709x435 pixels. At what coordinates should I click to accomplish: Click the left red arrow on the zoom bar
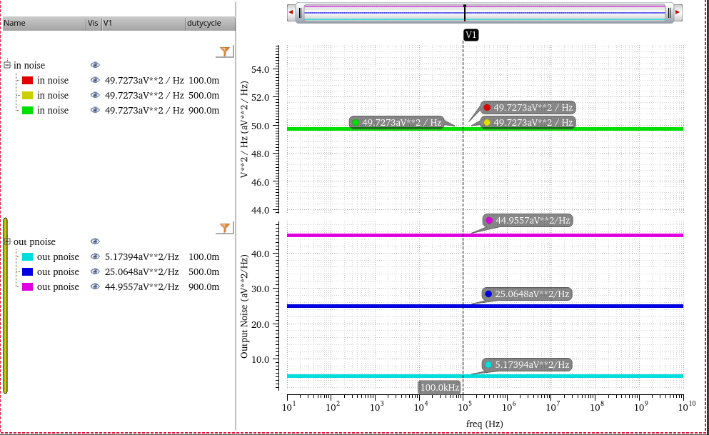(x=291, y=12)
